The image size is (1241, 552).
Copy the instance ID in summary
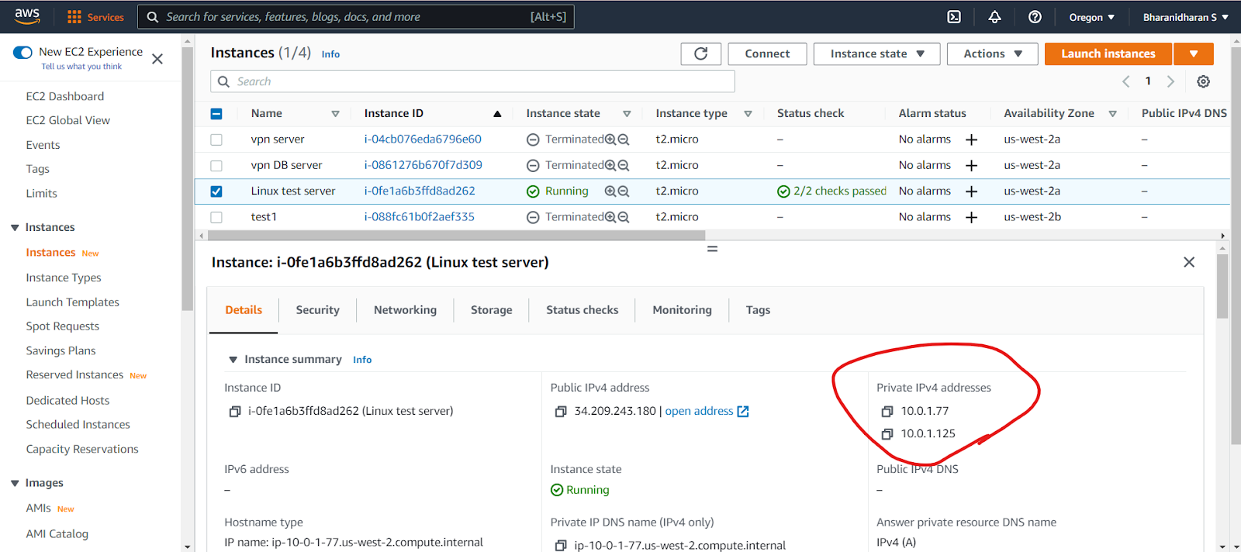(x=234, y=412)
